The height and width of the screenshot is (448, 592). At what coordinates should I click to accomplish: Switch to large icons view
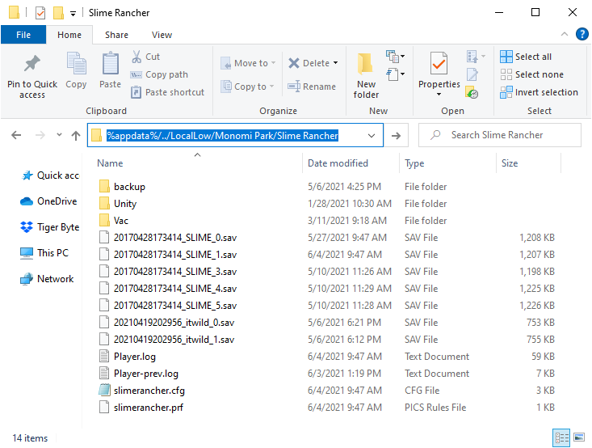tap(579, 438)
